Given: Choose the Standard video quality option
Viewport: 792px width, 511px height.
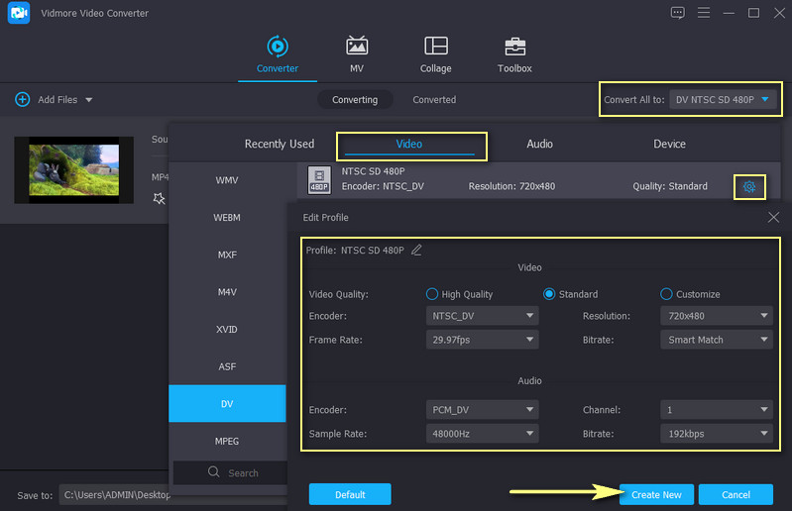Looking at the screenshot, I should coord(549,294).
